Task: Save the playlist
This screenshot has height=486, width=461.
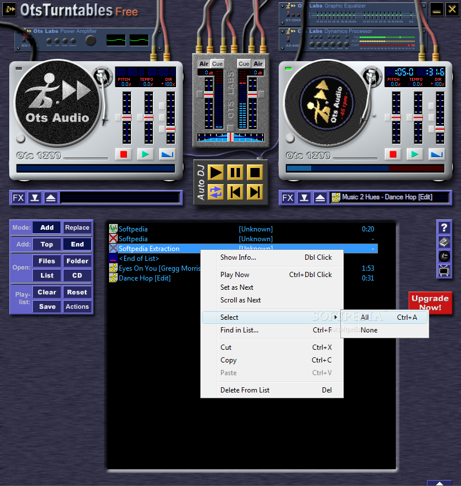Action: pyautogui.click(x=47, y=306)
